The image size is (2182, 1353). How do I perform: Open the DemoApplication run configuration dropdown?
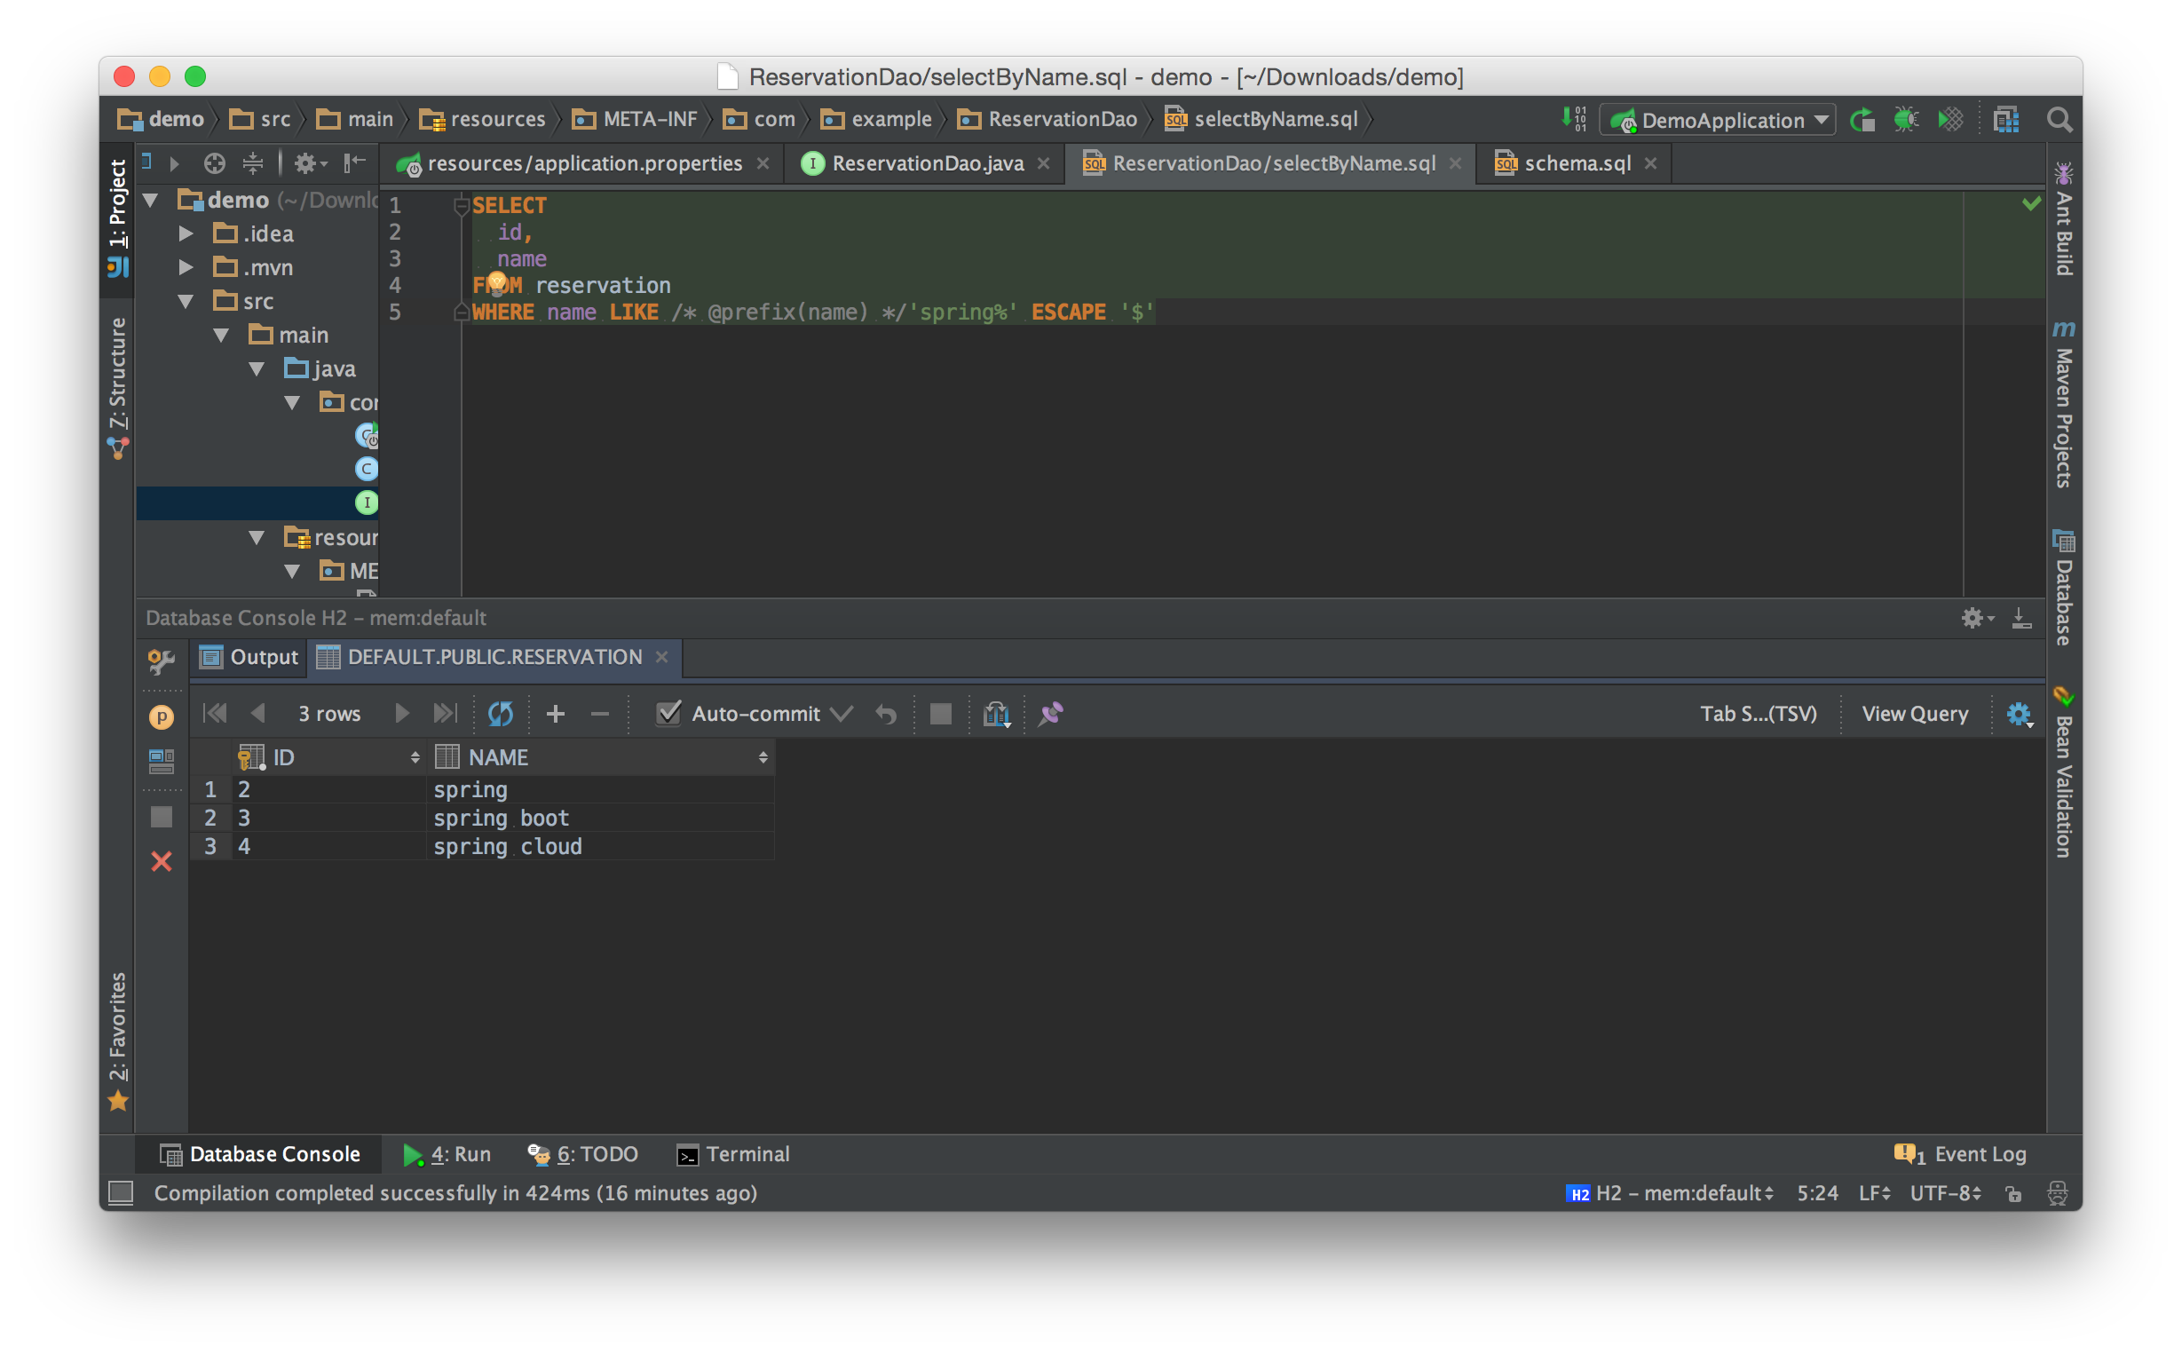1721,120
